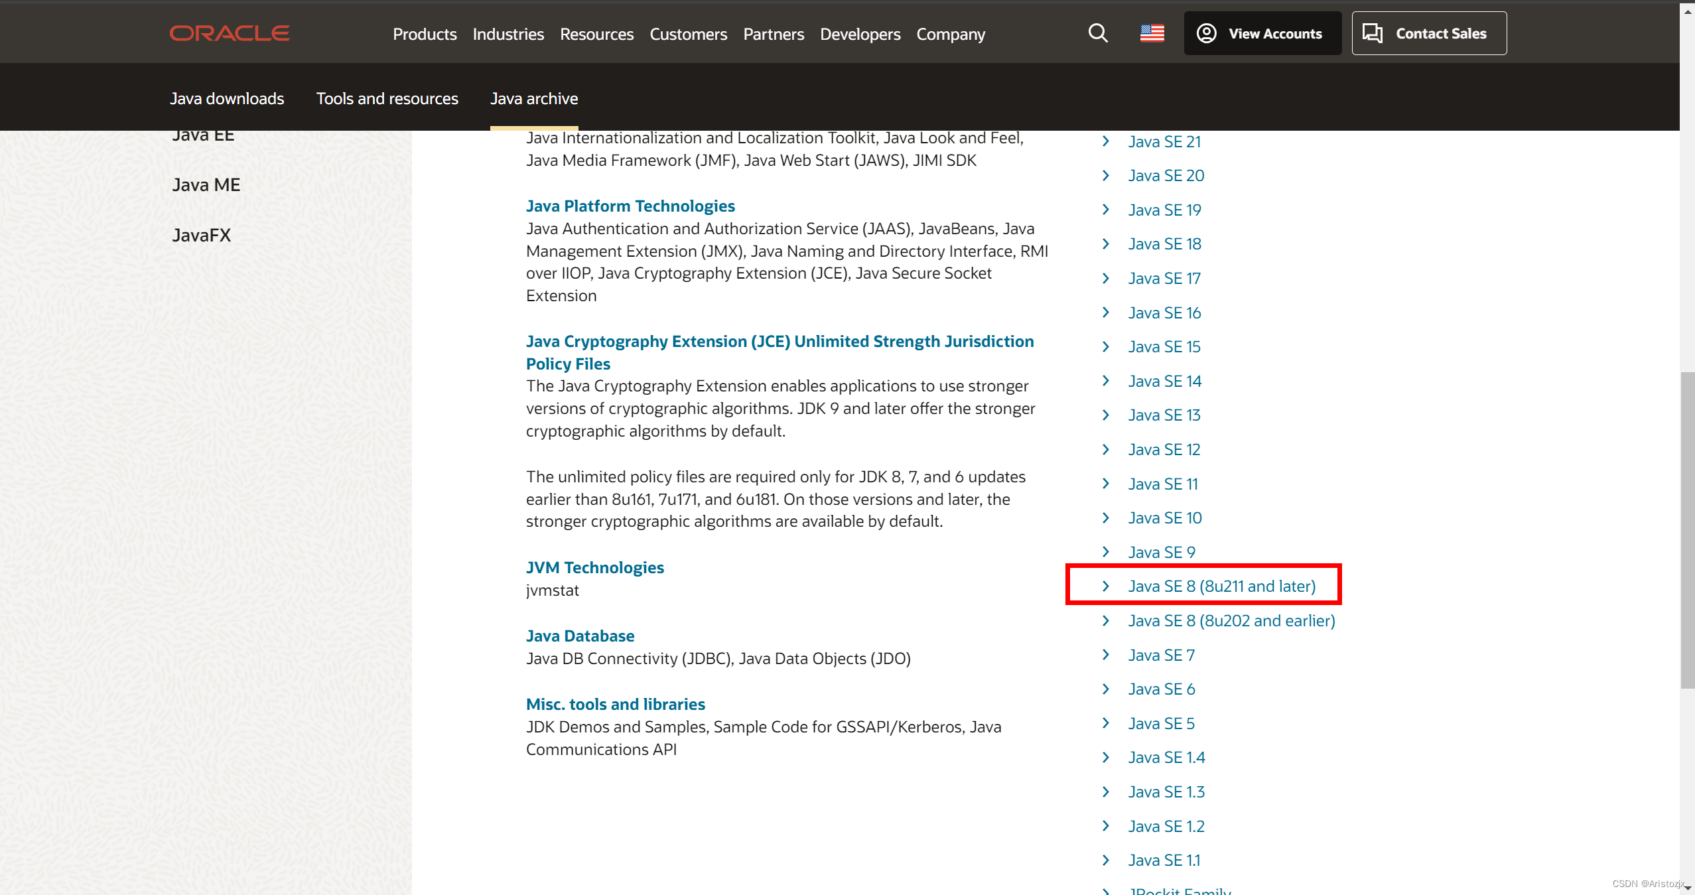
Task: Open the Developers menu
Action: (x=860, y=34)
